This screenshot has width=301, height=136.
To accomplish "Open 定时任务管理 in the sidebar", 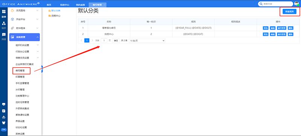I will [22, 102].
